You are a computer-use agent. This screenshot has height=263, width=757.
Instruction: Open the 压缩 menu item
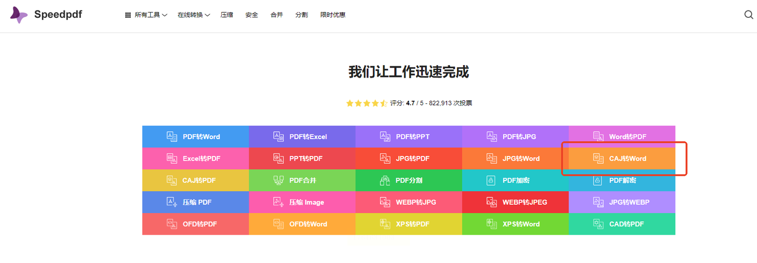tap(227, 15)
